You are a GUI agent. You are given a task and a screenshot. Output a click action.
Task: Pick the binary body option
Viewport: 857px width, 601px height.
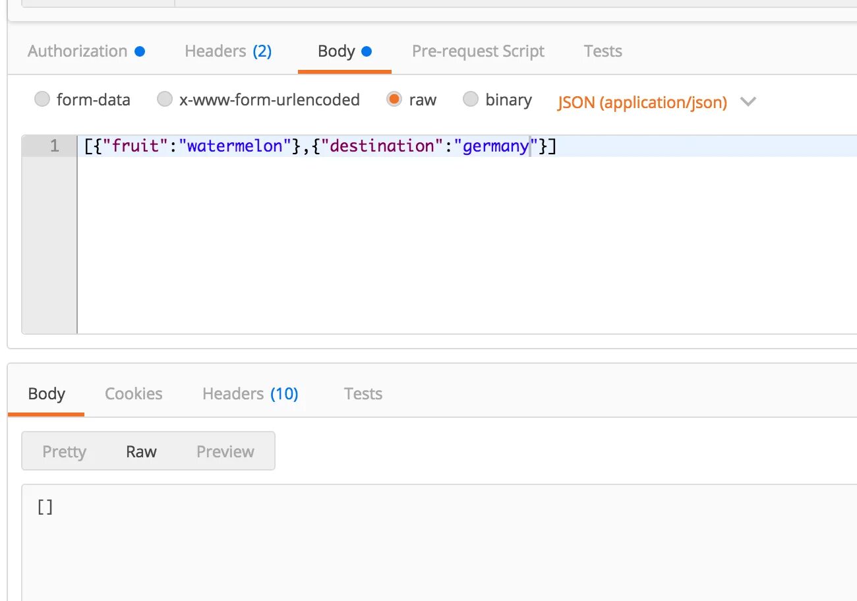click(471, 100)
